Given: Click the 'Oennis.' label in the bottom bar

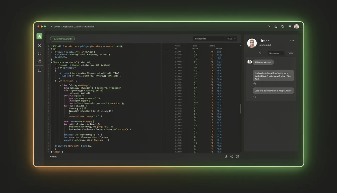Looking at the screenshot, I should 54,157.
